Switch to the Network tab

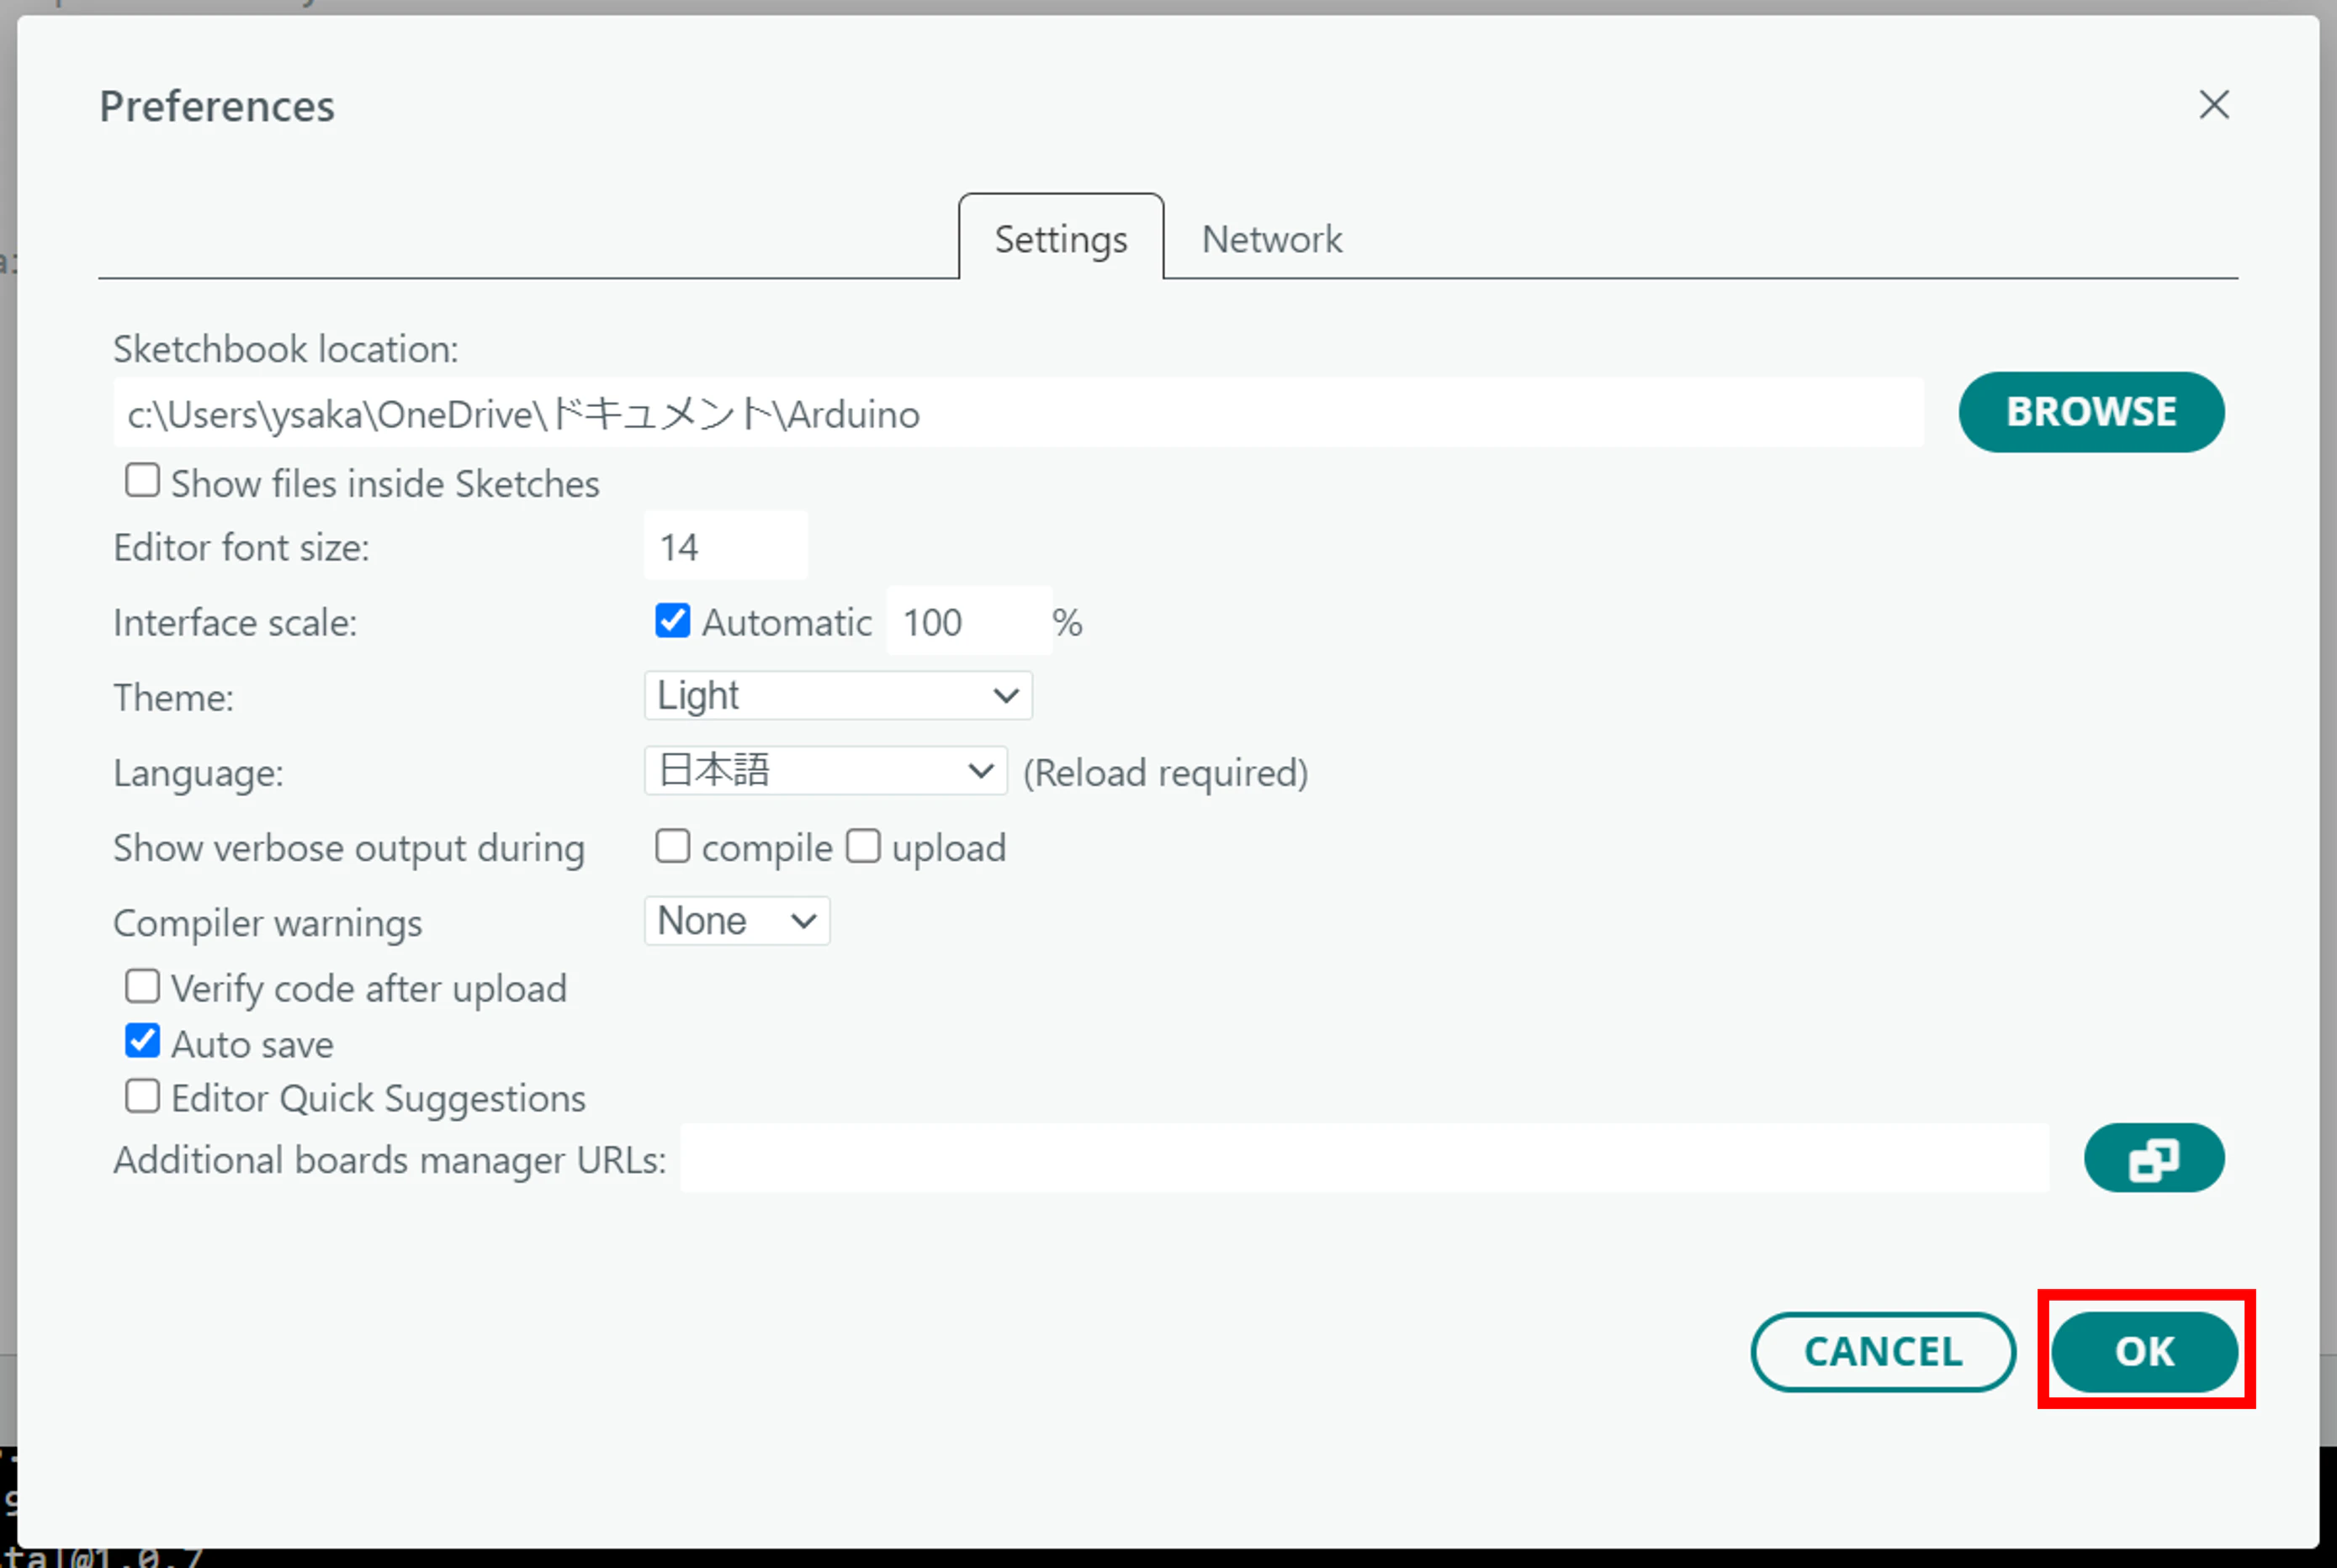coord(1271,239)
